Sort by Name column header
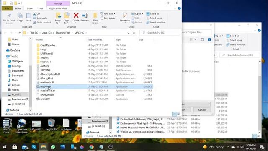The image size is (268, 151). (x=39, y=39)
